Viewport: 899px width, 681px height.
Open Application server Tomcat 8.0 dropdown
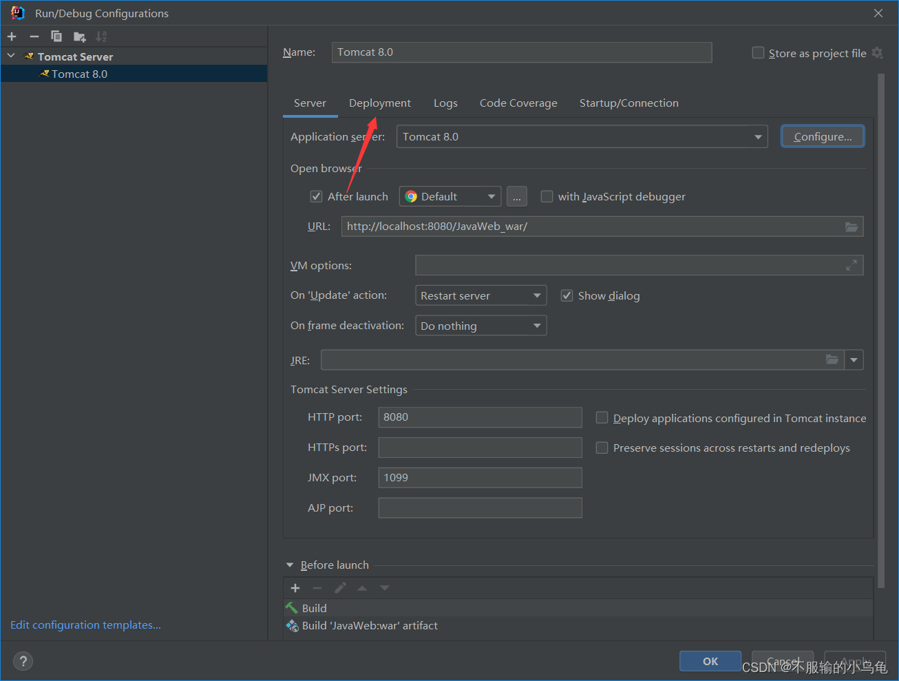(x=582, y=137)
